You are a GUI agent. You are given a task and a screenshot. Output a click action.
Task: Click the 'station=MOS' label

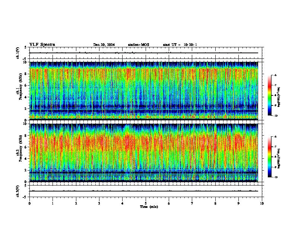[139, 45]
